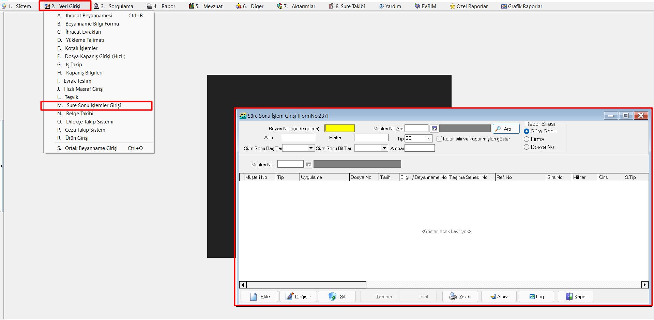The width and height of the screenshot is (654, 320).
Task: Click the Kapat door icon button
Action: point(576,297)
